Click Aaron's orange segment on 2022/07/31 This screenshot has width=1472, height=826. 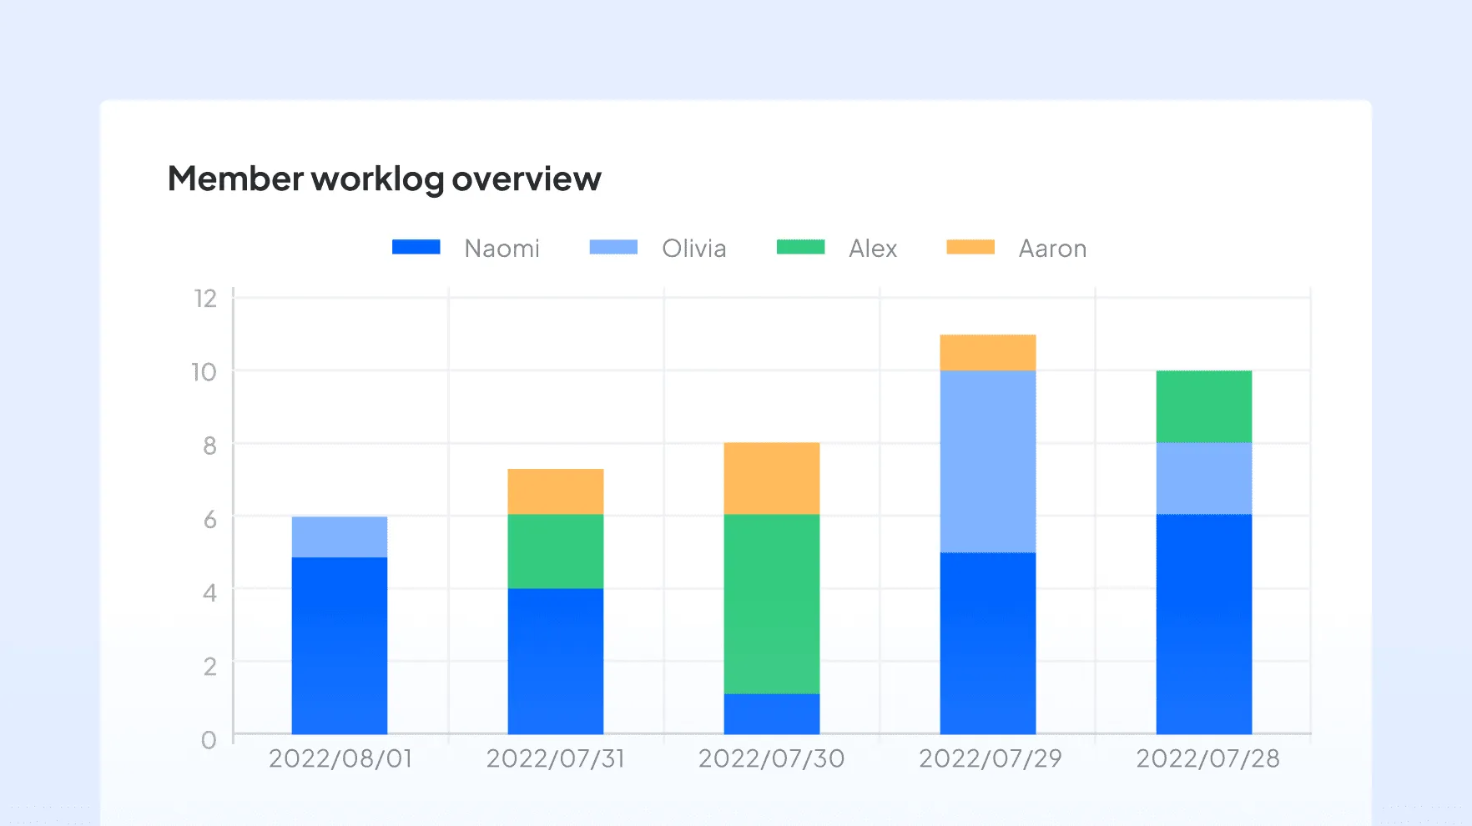(x=555, y=491)
